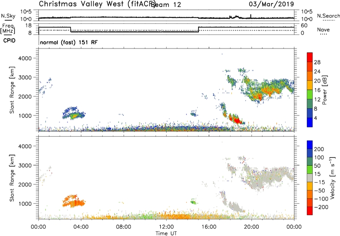The image size is (340, 236).
Task: Click the power panel 'Slant Range [km]' label
Action: [x=12, y=90]
